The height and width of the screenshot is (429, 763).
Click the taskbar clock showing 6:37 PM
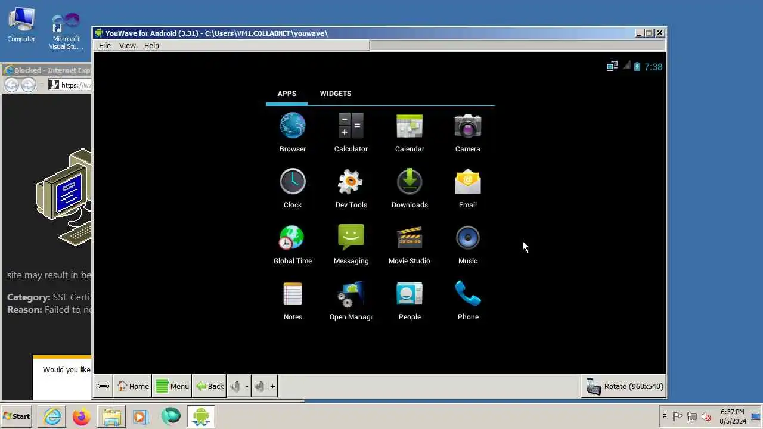733,416
